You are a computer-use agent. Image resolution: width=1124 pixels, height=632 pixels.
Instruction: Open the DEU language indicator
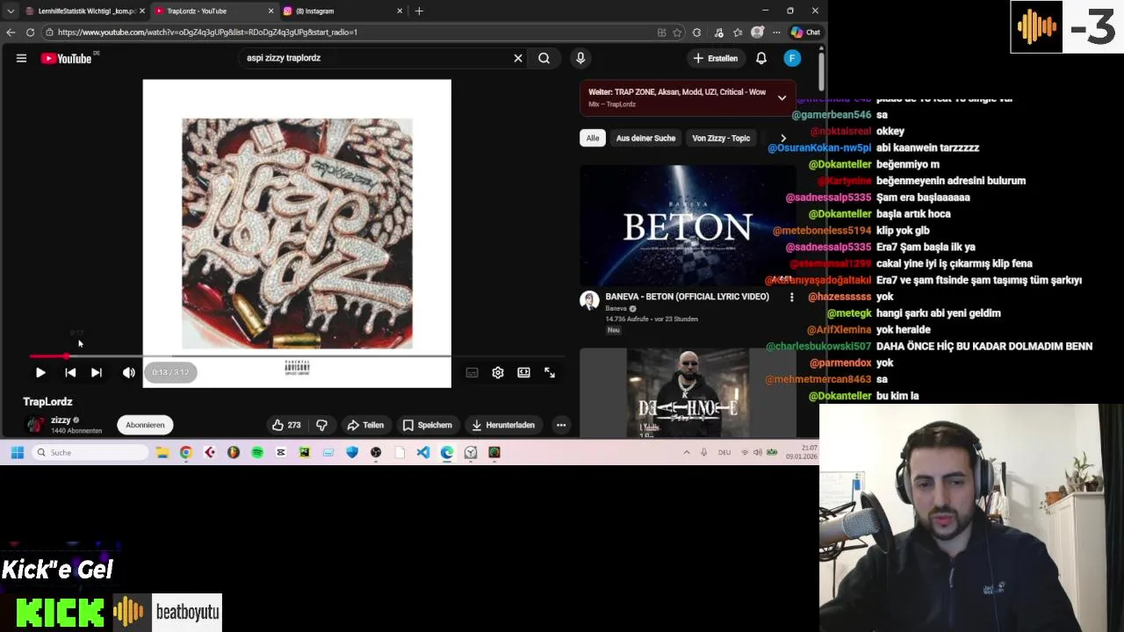click(724, 452)
